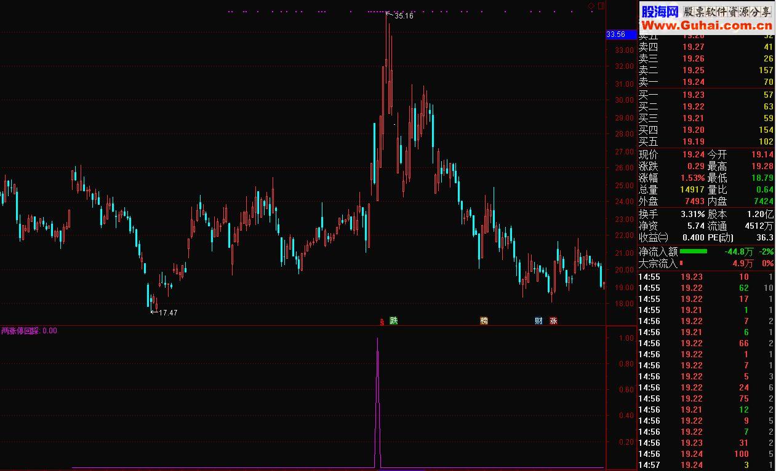Viewport: 776px width, 471px height.
Task: Click the 净流入额 amount -44.8万
Action: point(738,251)
